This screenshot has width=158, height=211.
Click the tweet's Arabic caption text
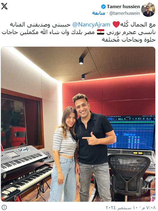[x=79, y=32]
